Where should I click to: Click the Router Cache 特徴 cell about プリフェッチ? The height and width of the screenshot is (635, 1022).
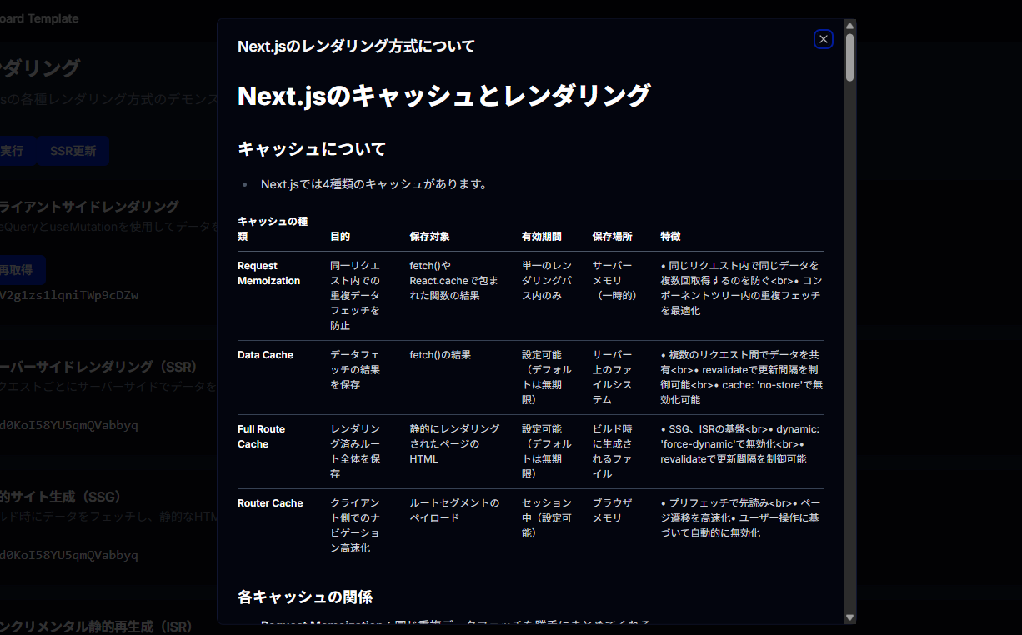[741, 518]
